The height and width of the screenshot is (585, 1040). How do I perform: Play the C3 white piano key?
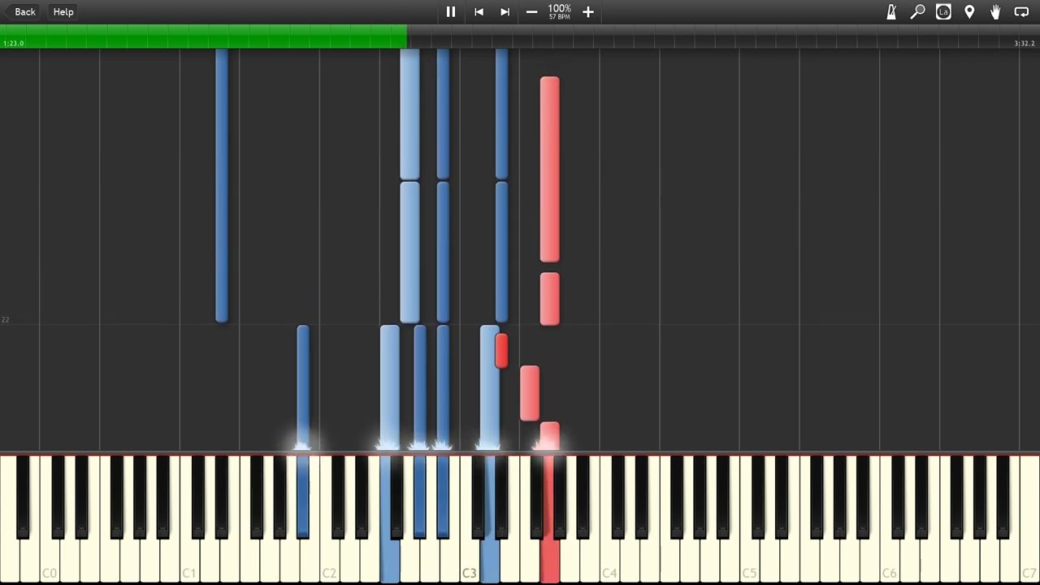[x=470, y=561]
